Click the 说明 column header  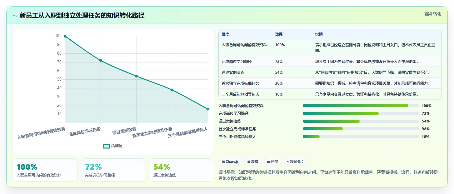tap(319, 34)
